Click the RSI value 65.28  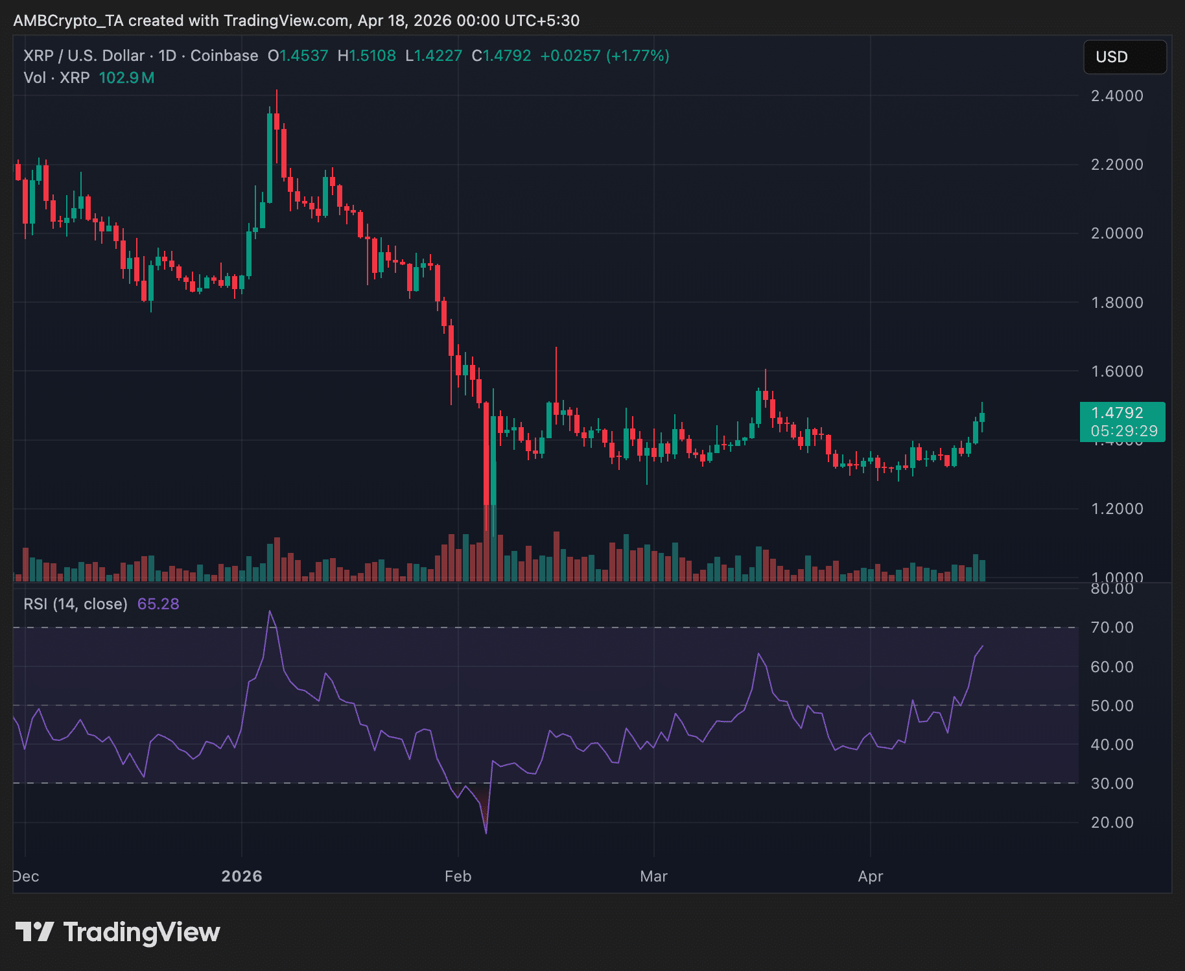pos(158,603)
